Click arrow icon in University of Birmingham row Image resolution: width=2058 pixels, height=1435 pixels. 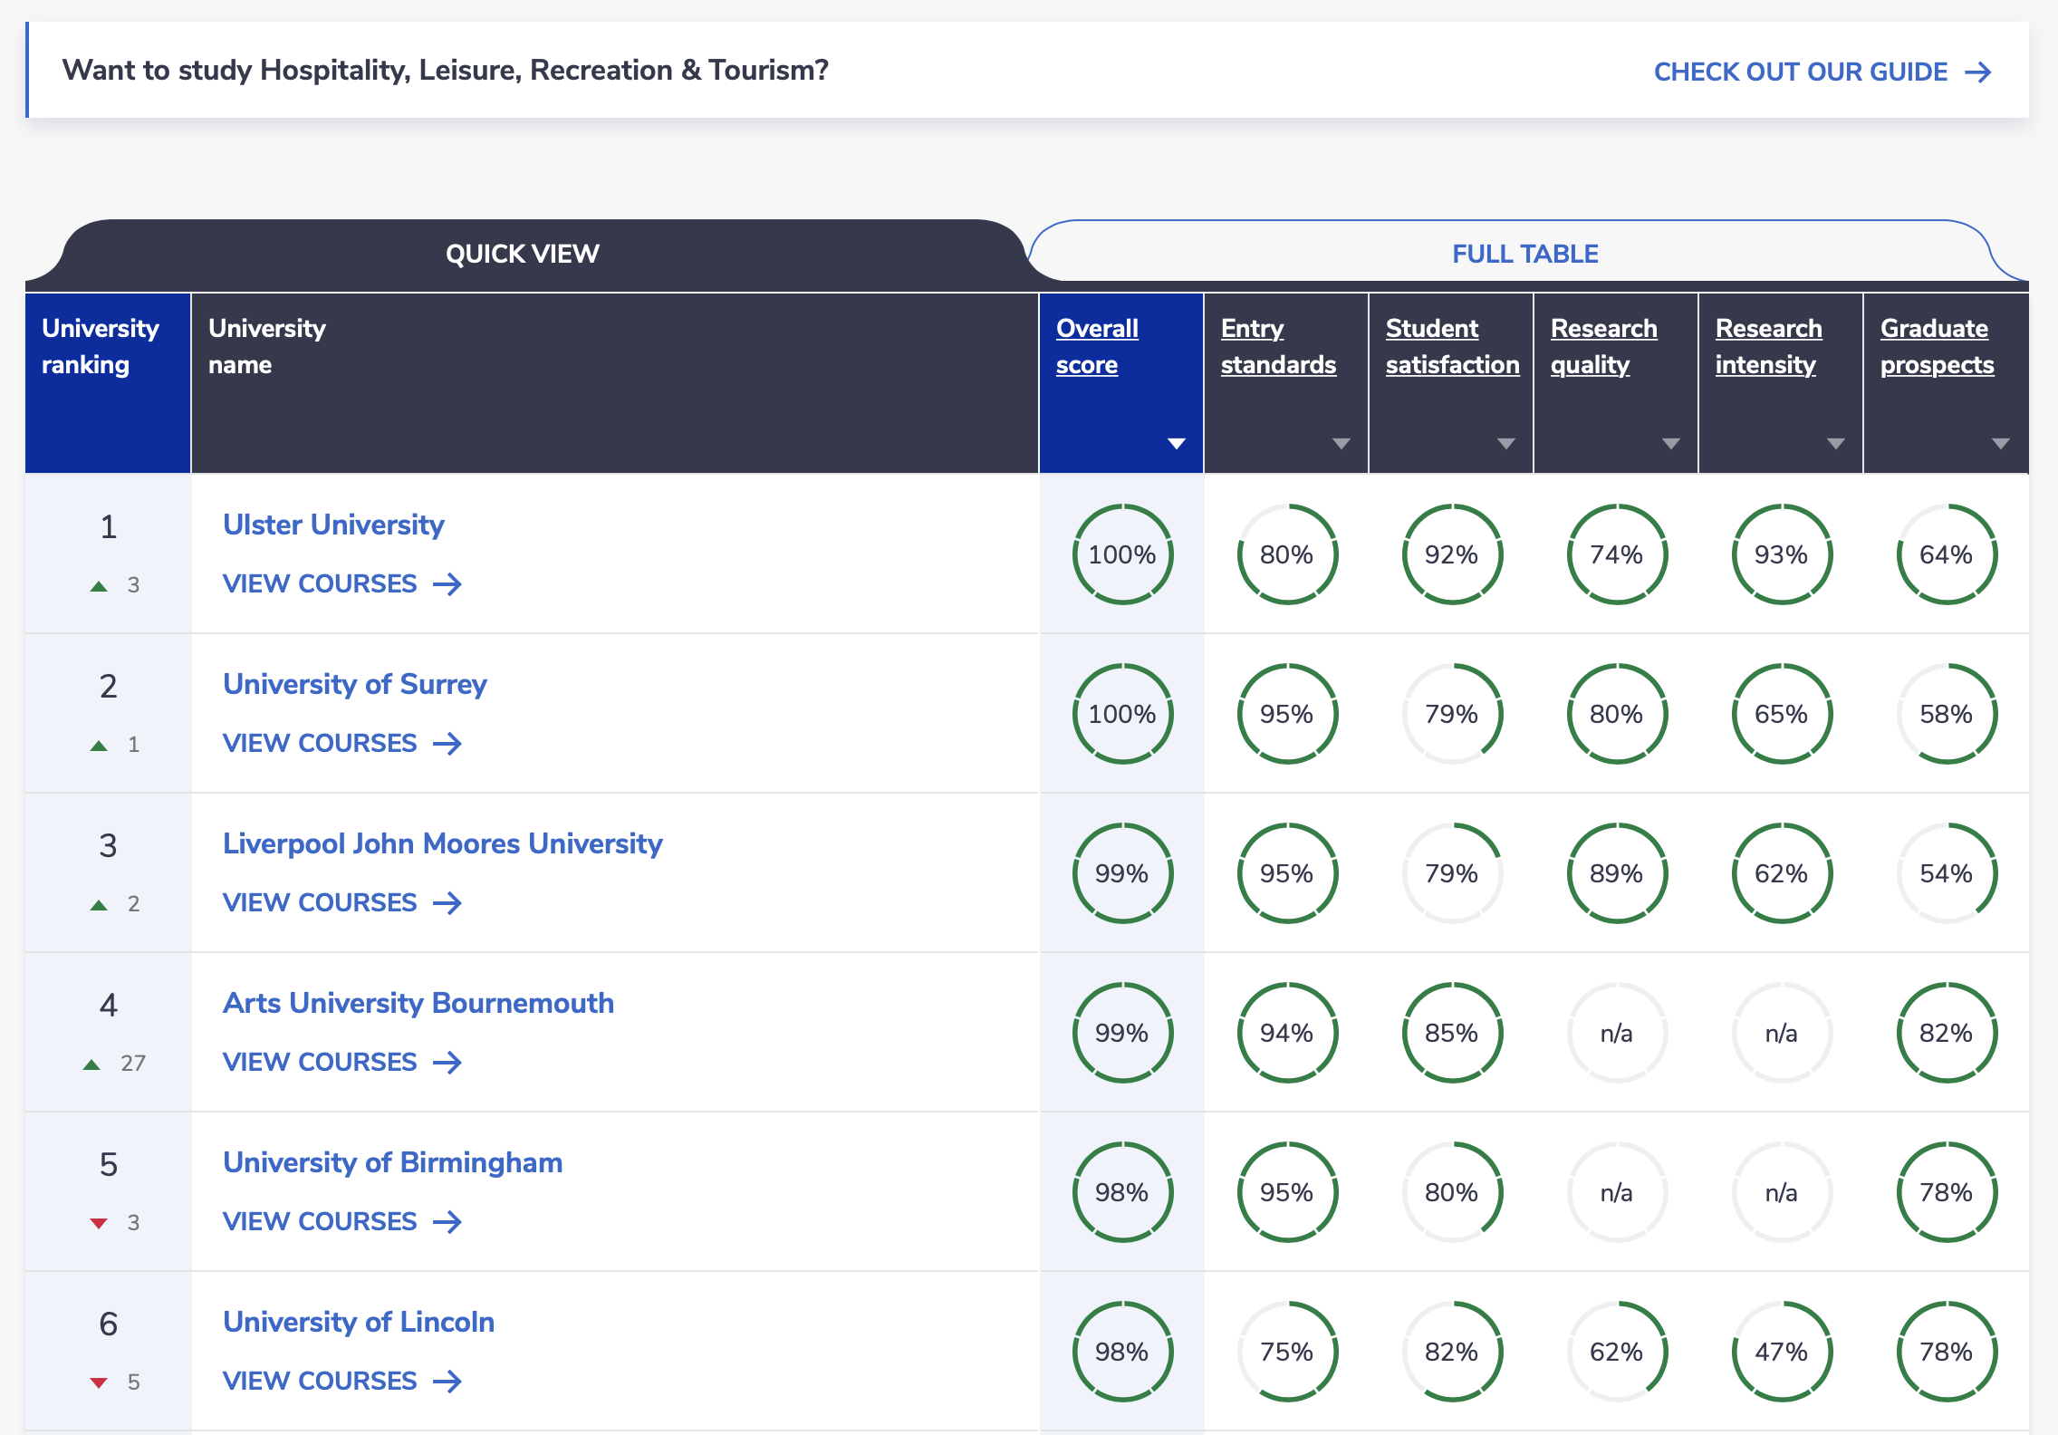point(447,1222)
